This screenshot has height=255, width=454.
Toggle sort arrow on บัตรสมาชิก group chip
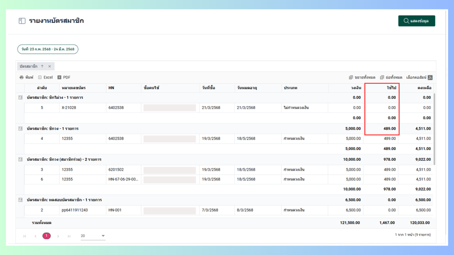(x=42, y=67)
